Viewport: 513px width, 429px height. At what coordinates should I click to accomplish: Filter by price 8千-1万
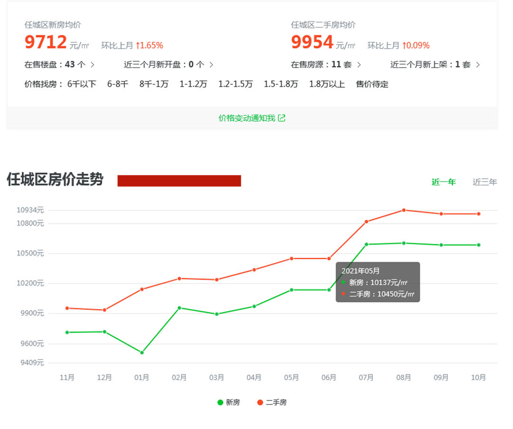[x=154, y=84]
